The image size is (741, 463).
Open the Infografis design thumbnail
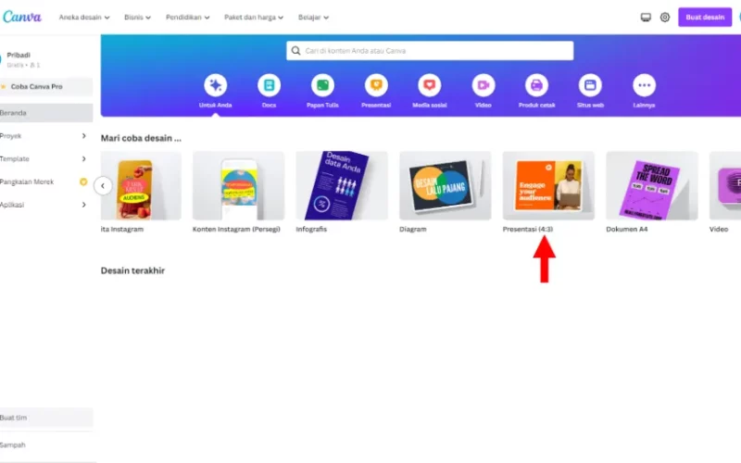click(x=342, y=186)
